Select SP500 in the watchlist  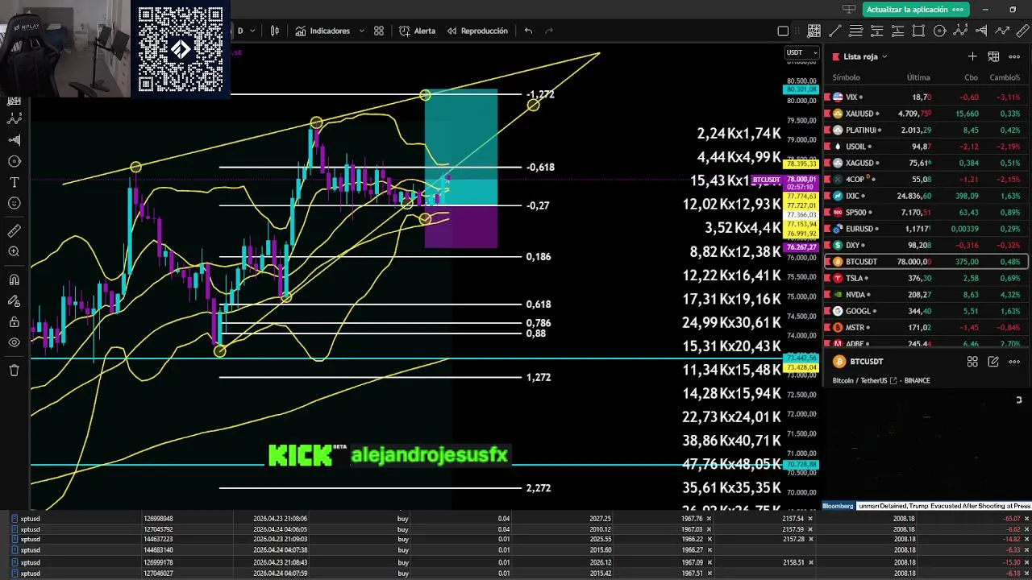click(x=926, y=212)
